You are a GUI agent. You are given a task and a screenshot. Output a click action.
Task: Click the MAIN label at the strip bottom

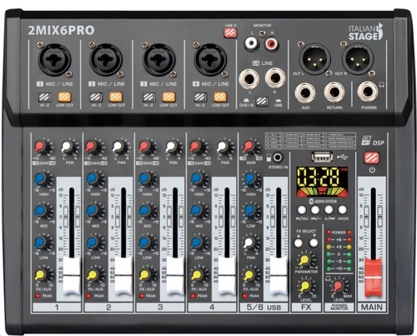point(372,307)
